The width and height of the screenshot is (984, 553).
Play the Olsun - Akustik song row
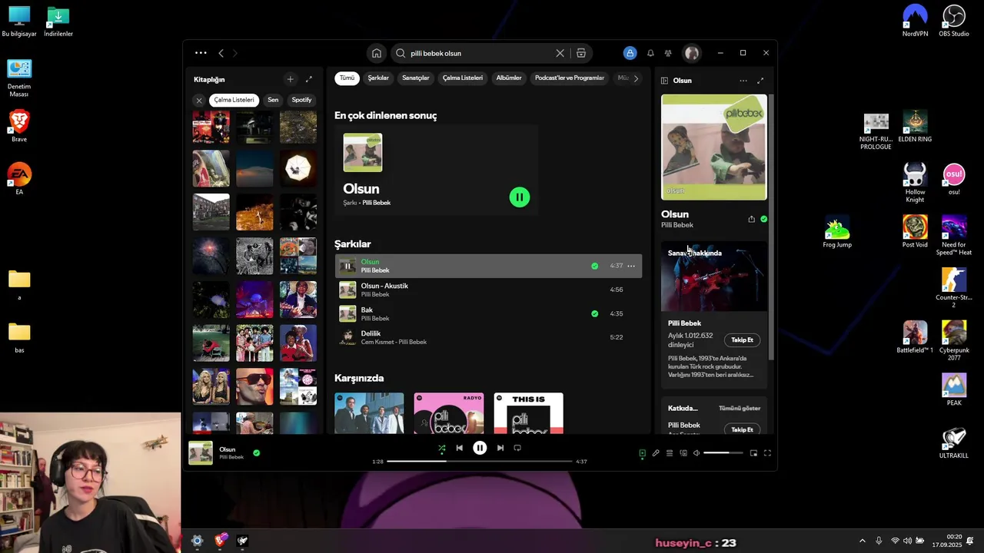(x=489, y=290)
